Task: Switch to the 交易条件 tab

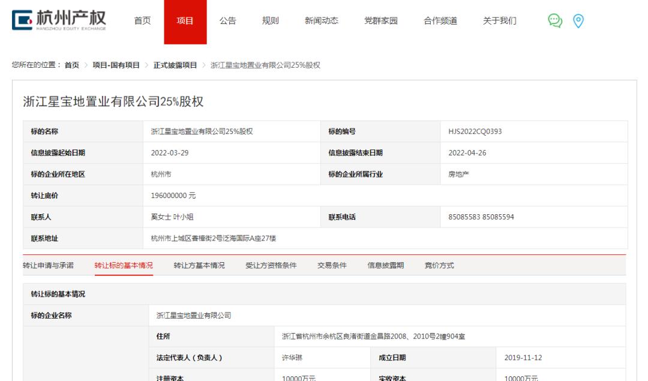Action: pyautogui.click(x=332, y=265)
